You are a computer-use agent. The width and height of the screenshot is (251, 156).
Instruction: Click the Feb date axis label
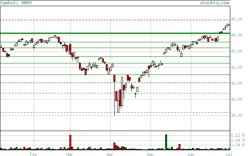33,154
